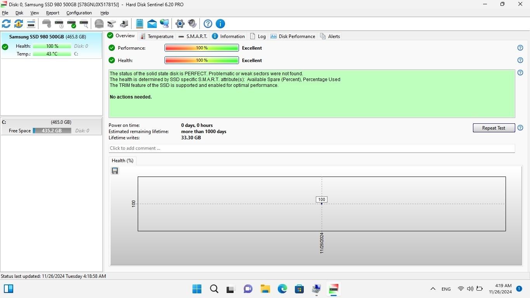The height and width of the screenshot is (298, 530).
Task: Click the Performance 100 % progress bar
Action: point(202,48)
